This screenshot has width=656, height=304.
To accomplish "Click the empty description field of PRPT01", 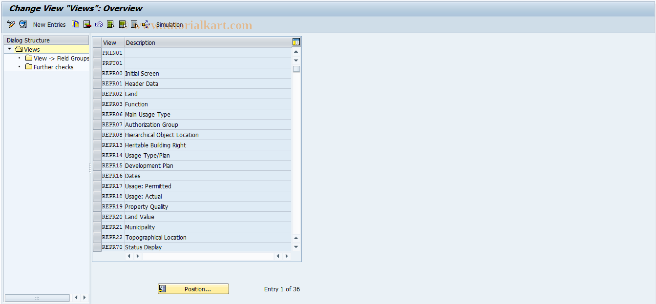I will tap(208, 63).
